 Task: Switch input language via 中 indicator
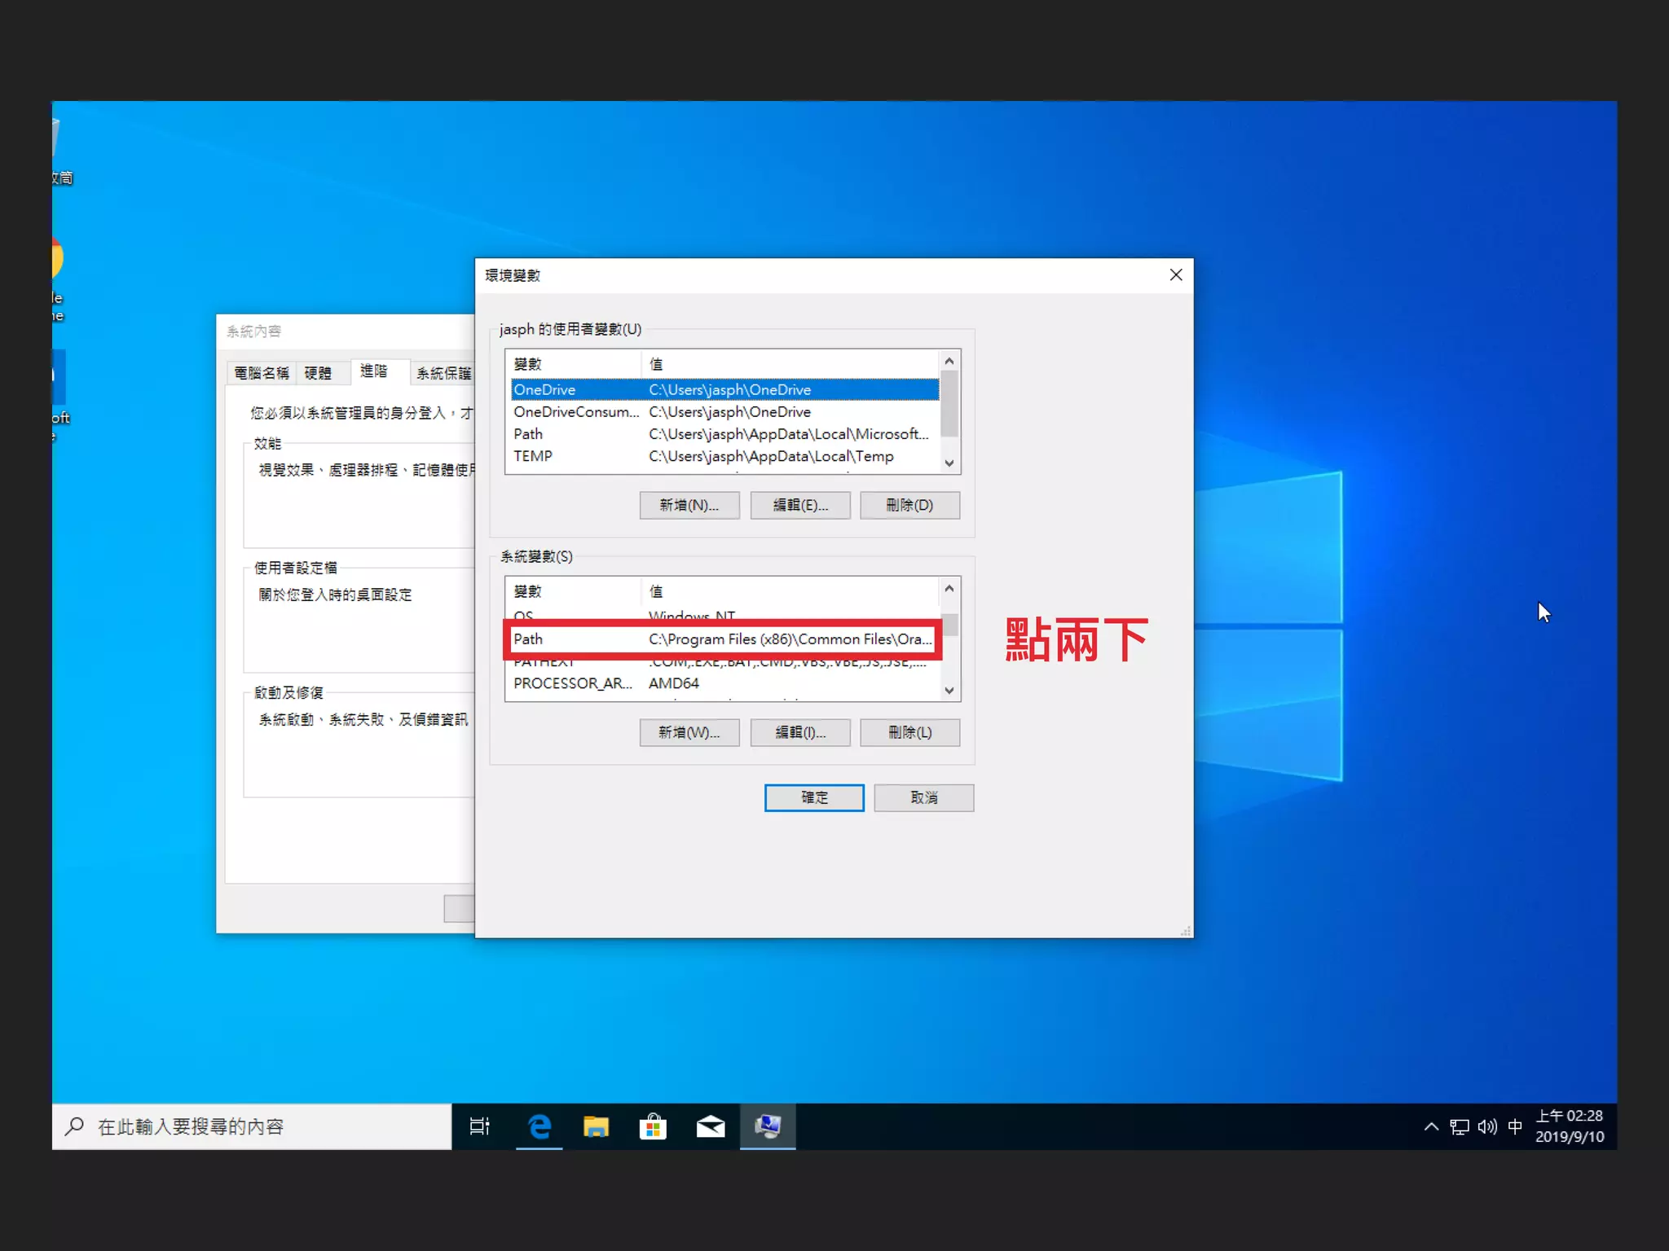point(1514,1126)
